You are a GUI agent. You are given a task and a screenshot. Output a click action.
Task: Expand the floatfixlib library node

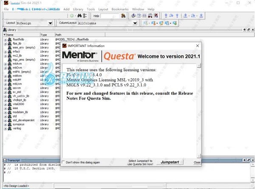coord(6,39)
